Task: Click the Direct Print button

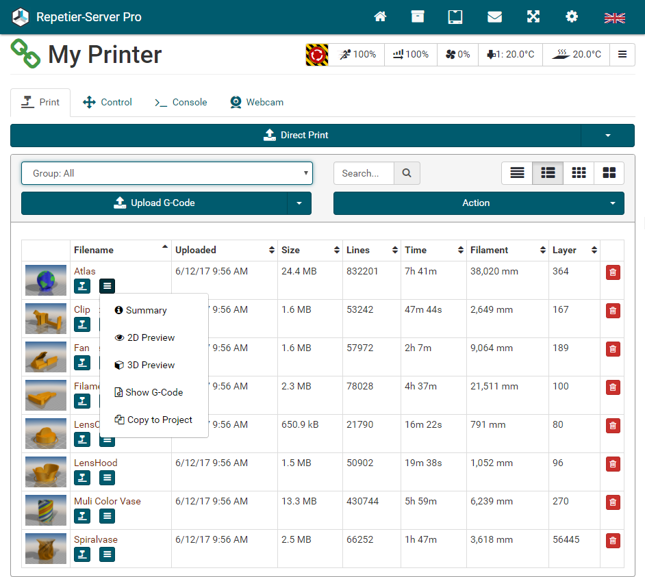Action: [296, 136]
